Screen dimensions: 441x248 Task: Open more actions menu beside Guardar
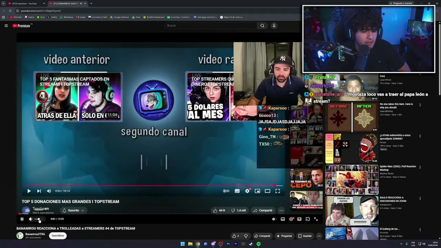click(x=319, y=236)
